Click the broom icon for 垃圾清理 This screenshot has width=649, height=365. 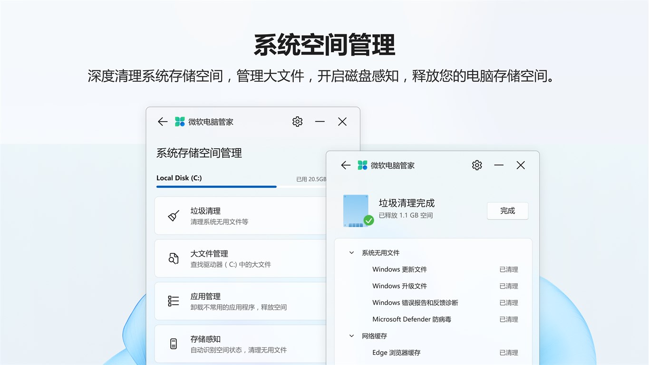point(174,216)
